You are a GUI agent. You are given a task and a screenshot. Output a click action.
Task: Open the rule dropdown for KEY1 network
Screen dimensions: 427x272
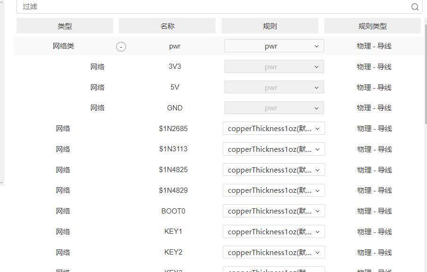[x=274, y=232]
